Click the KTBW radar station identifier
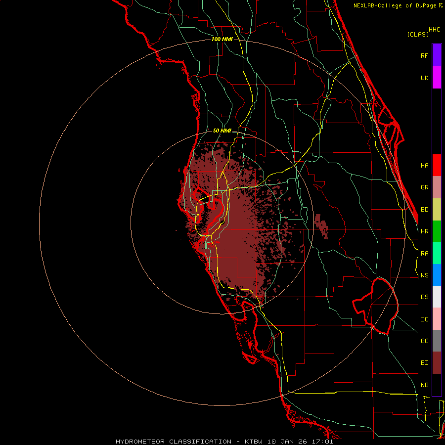This screenshot has height=445, width=445. [x=254, y=442]
